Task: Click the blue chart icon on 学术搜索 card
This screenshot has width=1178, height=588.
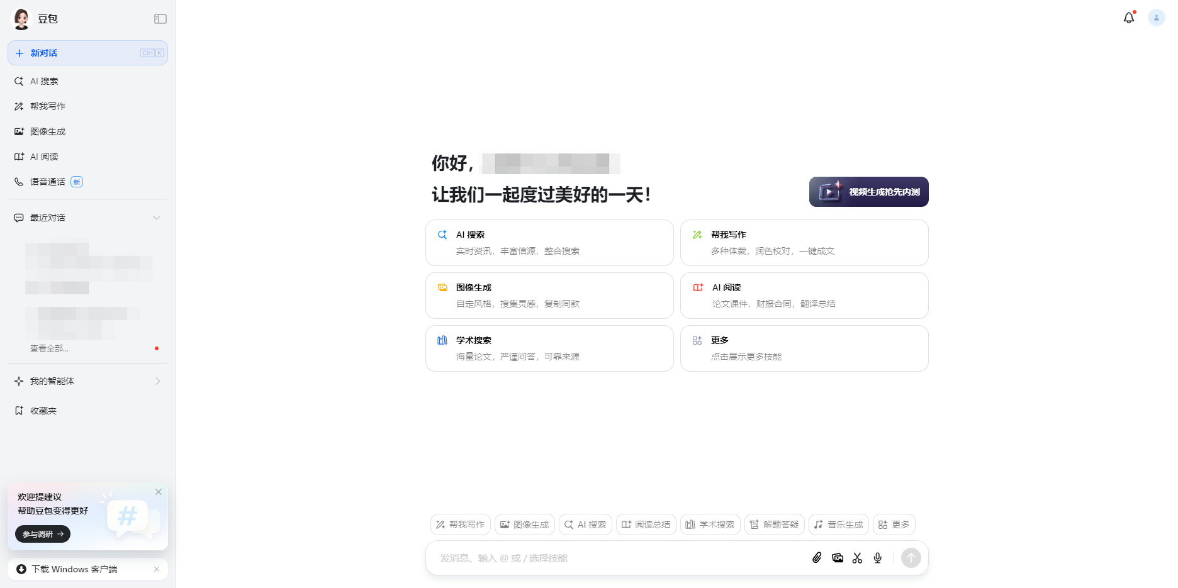Action: [x=442, y=340]
